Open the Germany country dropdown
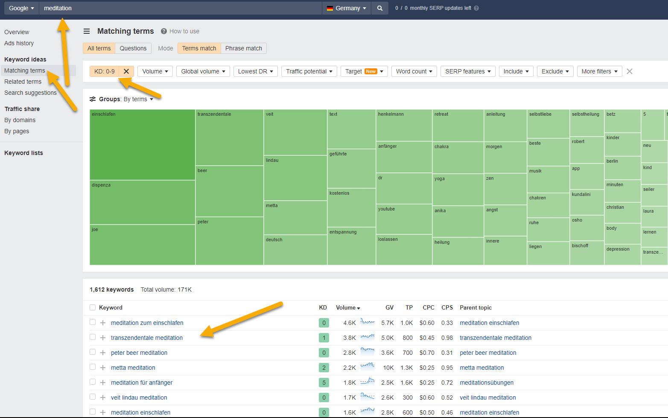The image size is (668, 418). (347, 8)
